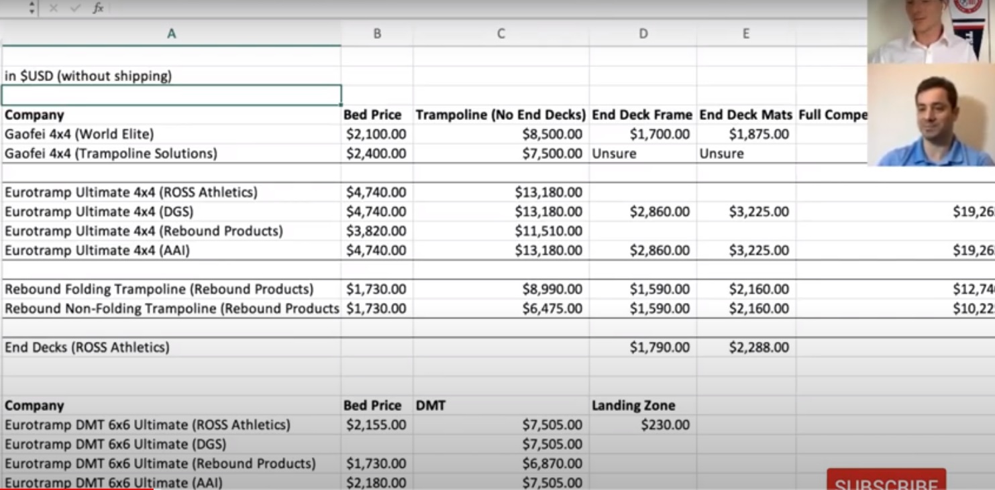The image size is (995, 490).
Task: Click the $1,700.00 end deck frame cell
Action: (643, 134)
